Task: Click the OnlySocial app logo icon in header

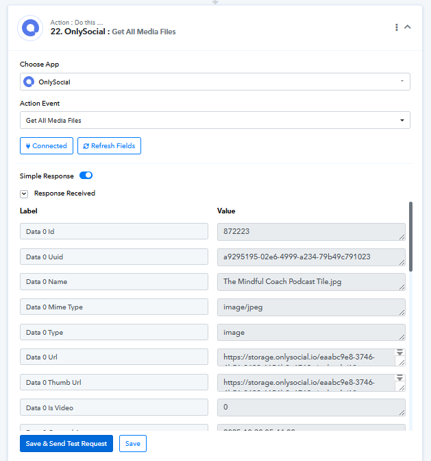Action: (31, 27)
